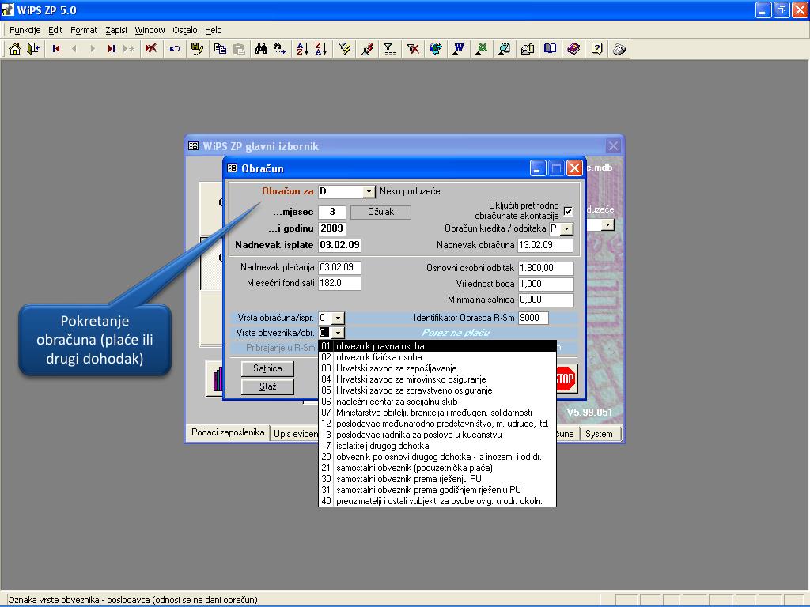The height and width of the screenshot is (607, 810).
Task: Click the Home house icon in toolbar
Action: pyautogui.click(x=15, y=49)
